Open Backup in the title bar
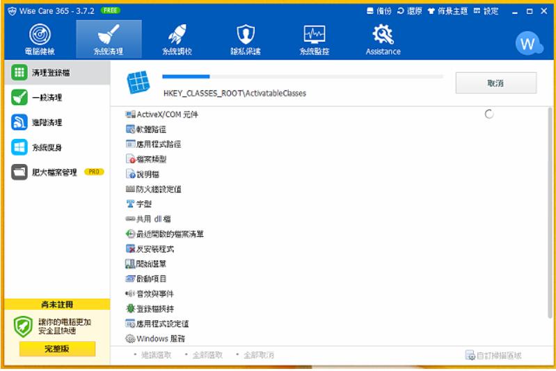The image size is (556, 371). tap(379, 11)
